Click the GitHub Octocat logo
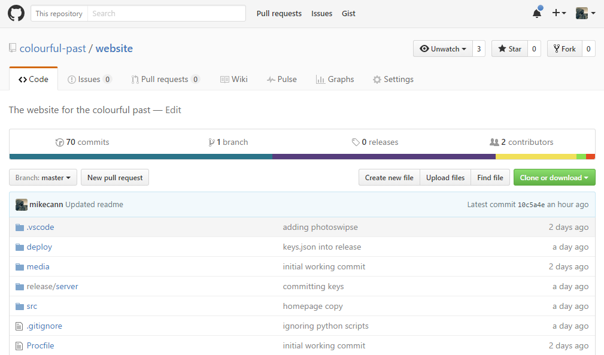This screenshot has width=604, height=355. 16,13
